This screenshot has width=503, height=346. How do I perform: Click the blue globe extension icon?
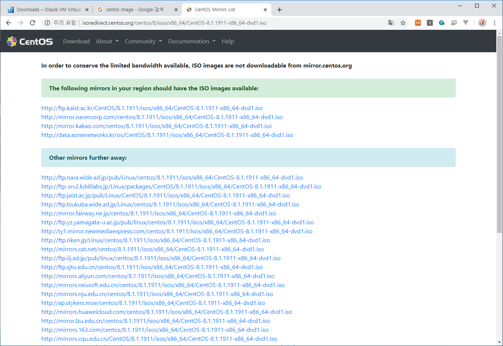click(442, 23)
